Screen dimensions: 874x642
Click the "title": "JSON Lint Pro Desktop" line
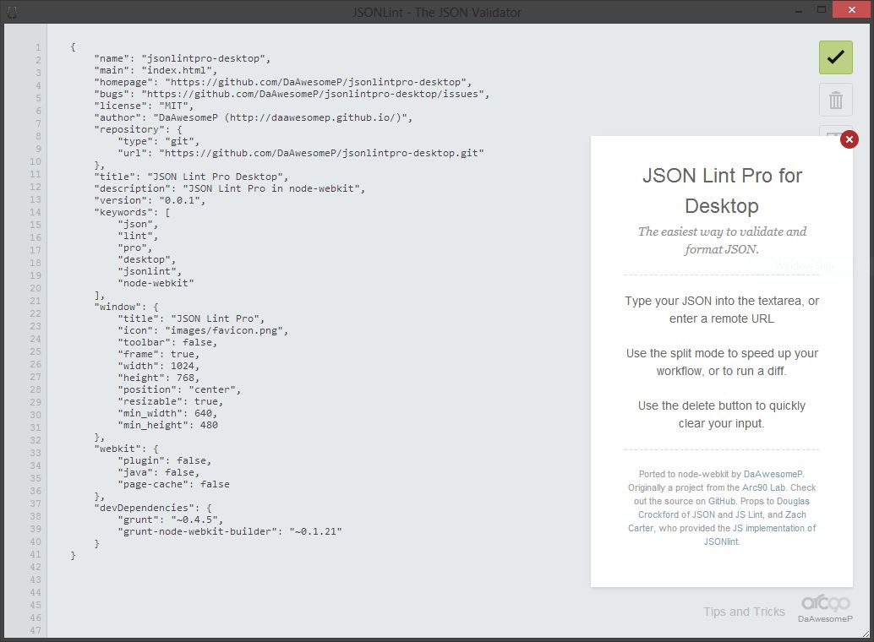[x=191, y=177]
